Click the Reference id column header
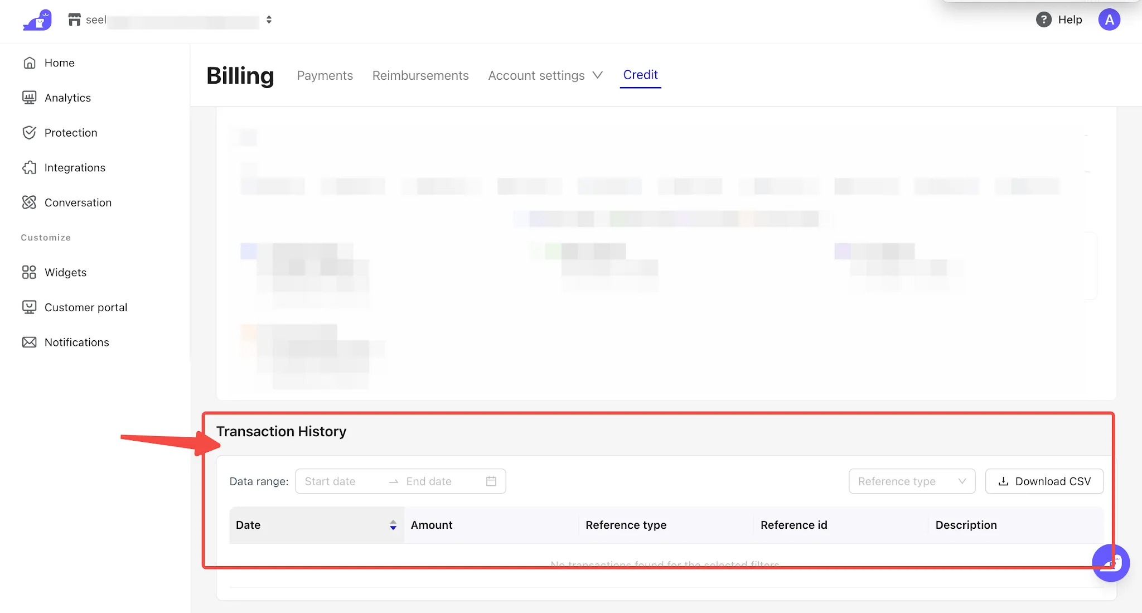The height and width of the screenshot is (613, 1142). point(841,525)
